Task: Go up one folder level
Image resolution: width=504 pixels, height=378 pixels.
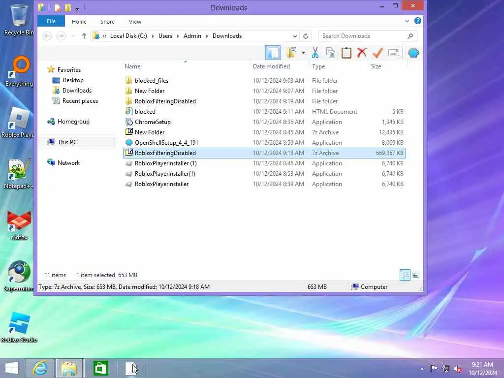Action: [84, 36]
